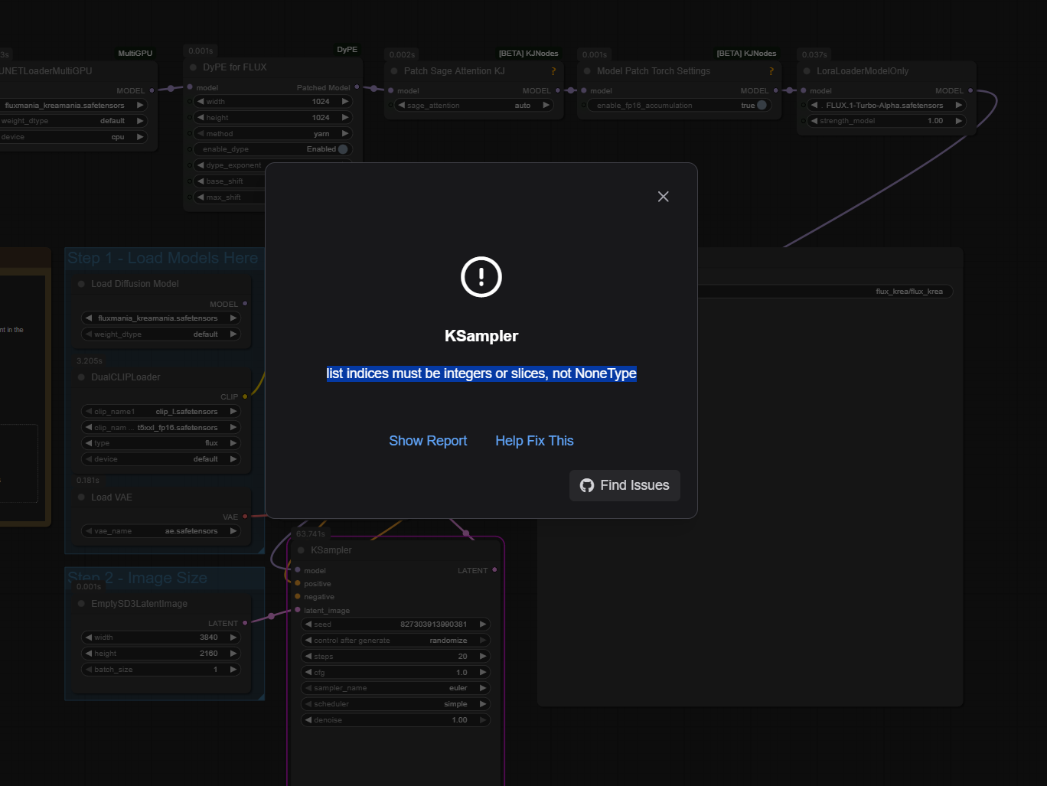The height and width of the screenshot is (786, 1047).
Task: Click the flux_krea/flux_krea text field
Action: tap(825, 292)
